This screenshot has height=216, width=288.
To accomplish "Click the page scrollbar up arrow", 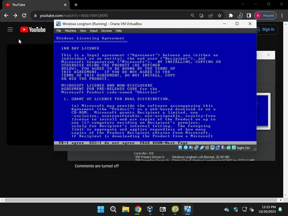I will 285,24.
